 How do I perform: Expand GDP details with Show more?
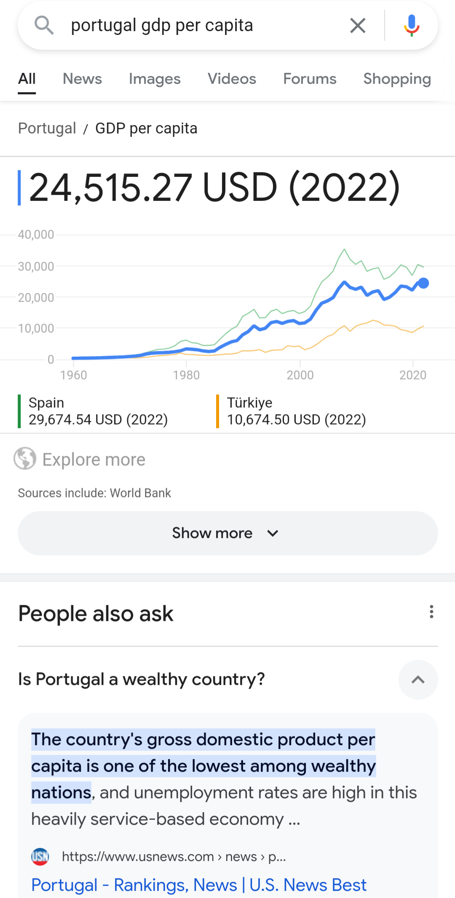click(x=227, y=533)
